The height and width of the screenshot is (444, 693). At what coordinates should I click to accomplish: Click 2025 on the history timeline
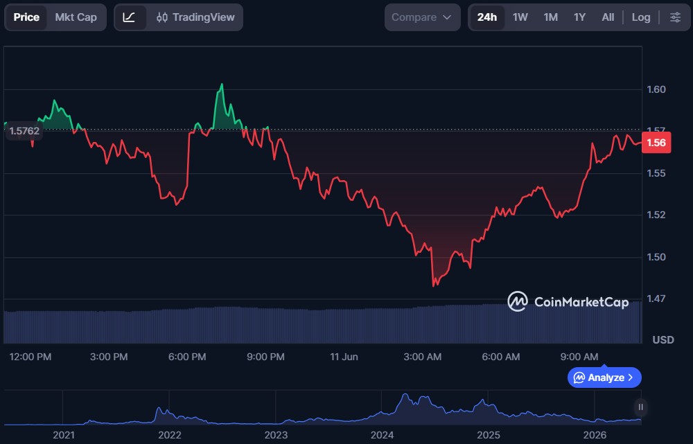(489, 435)
